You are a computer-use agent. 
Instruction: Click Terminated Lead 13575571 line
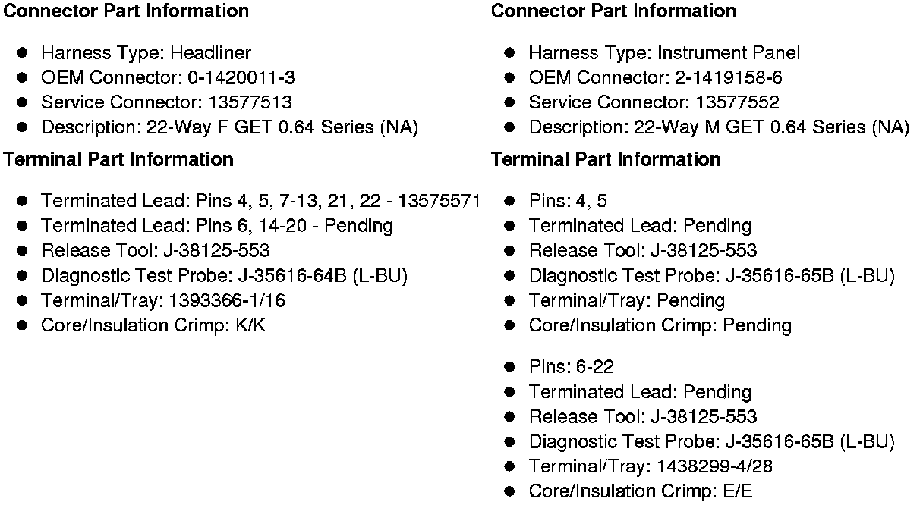(x=260, y=201)
